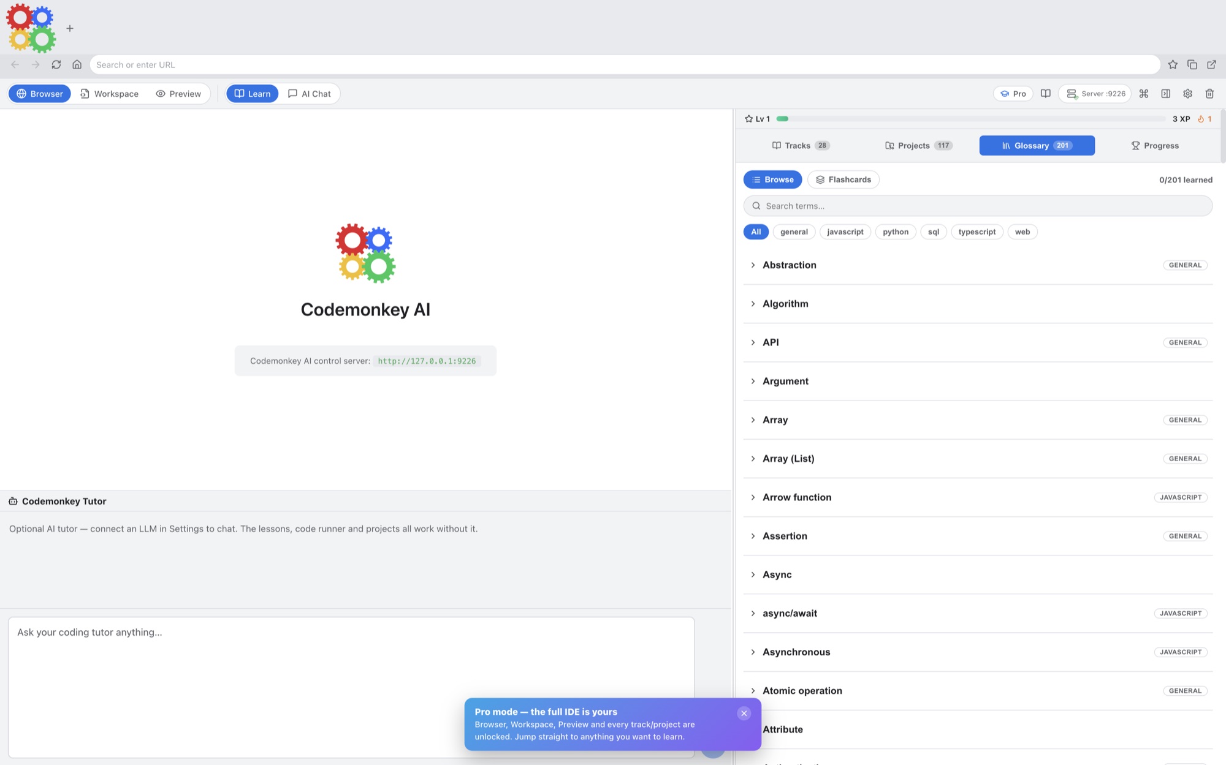Select the Browse view

pos(772,179)
